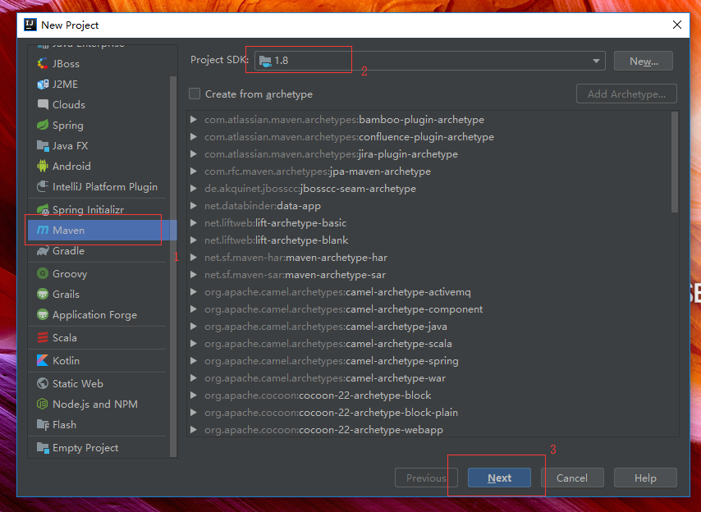701x512 pixels.
Task: Click the Gradle elephant icon
Action: pyautogui.click(x=43, y=250)
